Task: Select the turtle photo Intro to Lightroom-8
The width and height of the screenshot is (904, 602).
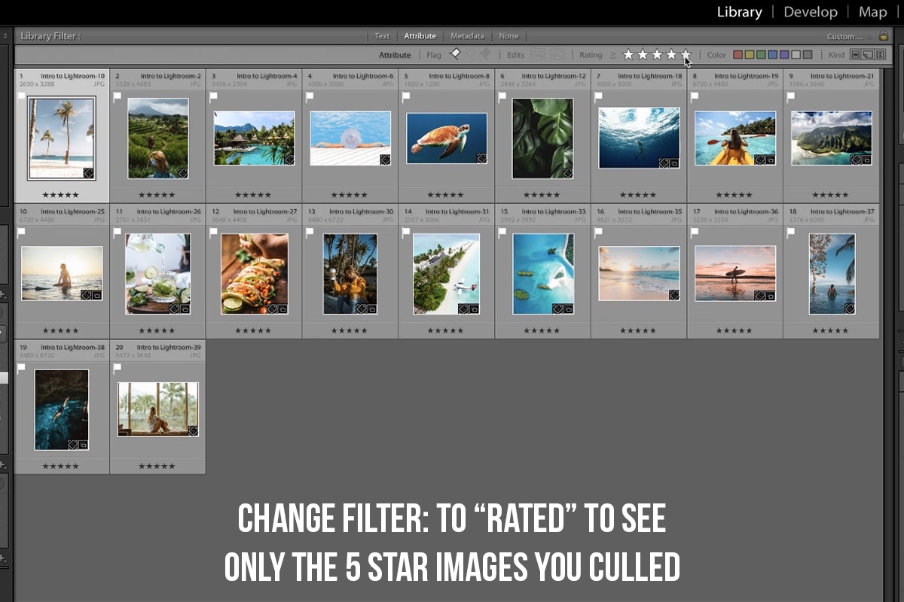Action: tap(447, 138)
